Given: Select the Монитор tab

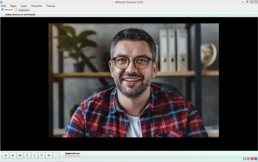Looking at the screenshot, I should coord(7,10).
